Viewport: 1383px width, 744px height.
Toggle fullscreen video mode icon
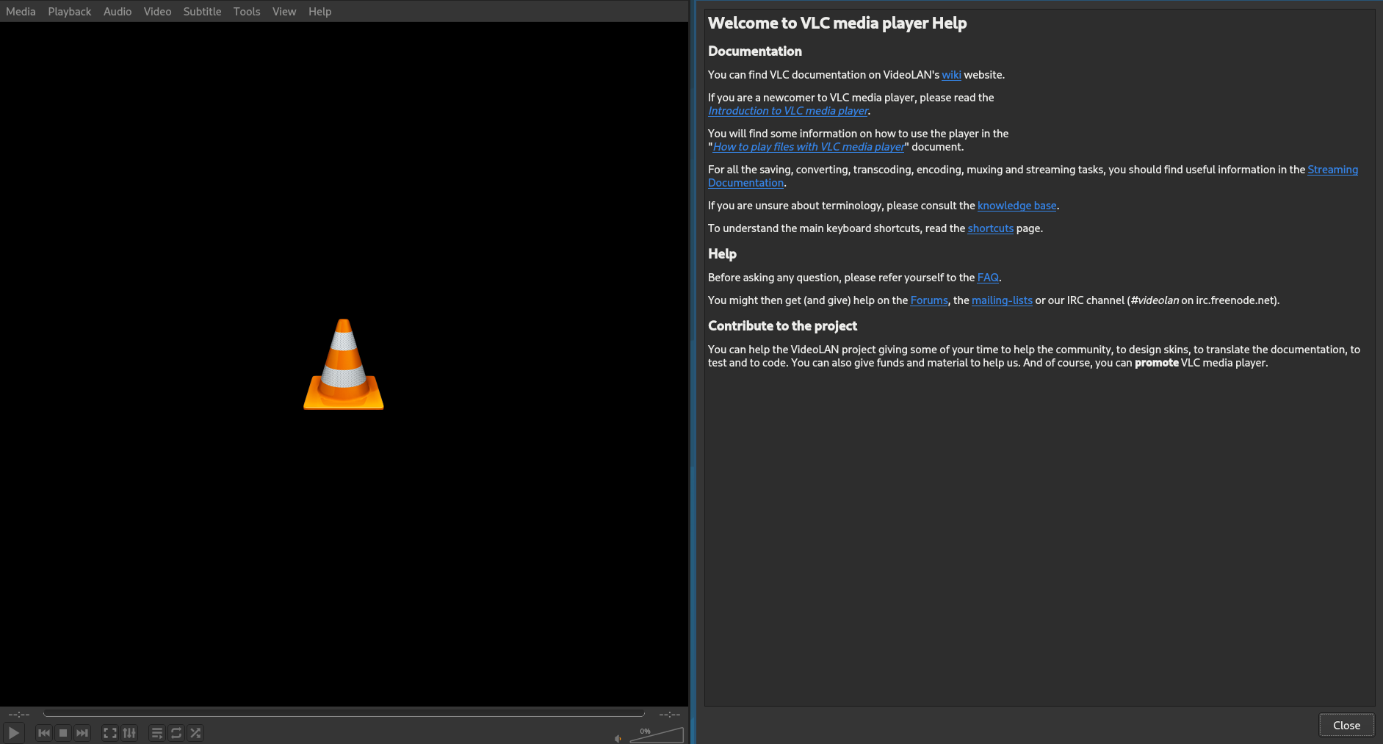(x=110, y=733)
